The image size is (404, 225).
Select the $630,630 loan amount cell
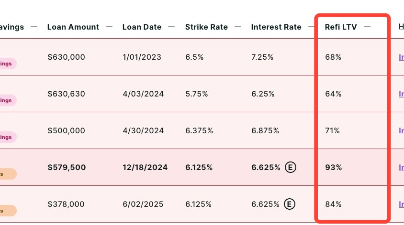tap(67, 94)
